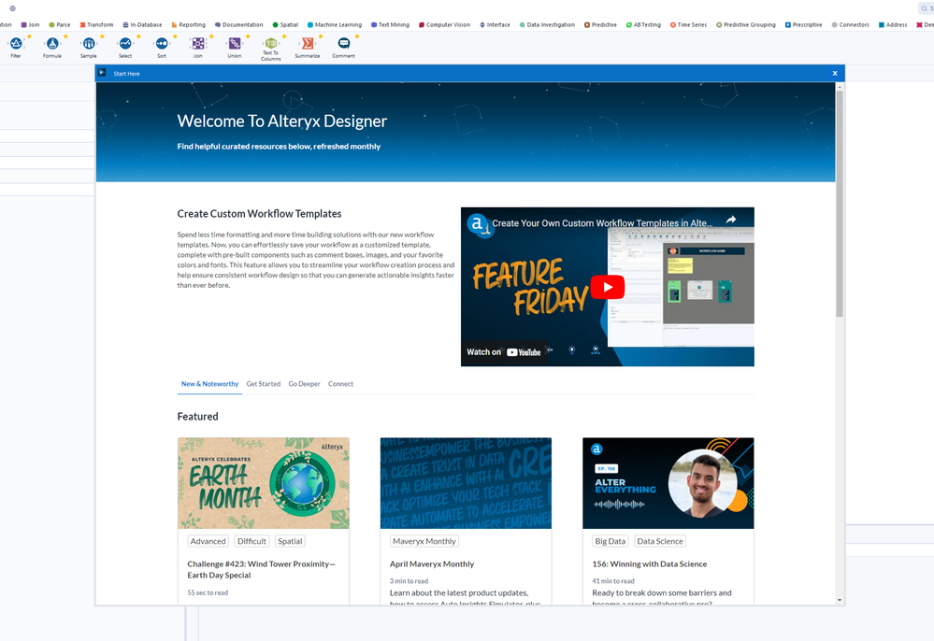
Task: Open the In-Database tool category
Action: point(142,25)
